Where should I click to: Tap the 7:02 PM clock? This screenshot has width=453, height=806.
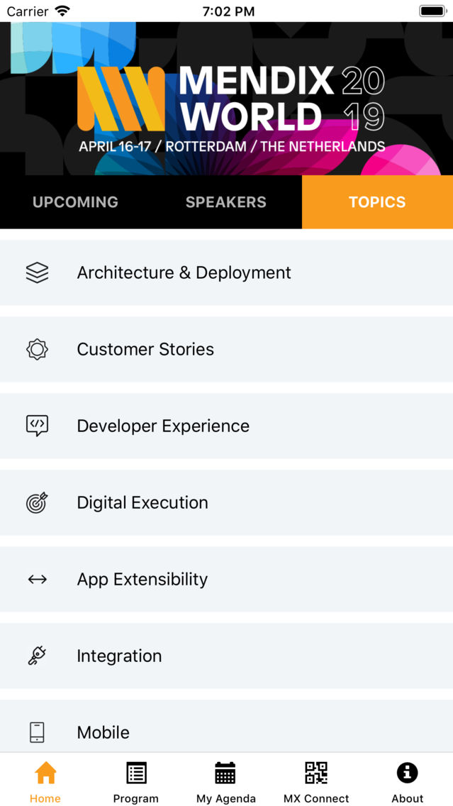(x=228, y=11)
